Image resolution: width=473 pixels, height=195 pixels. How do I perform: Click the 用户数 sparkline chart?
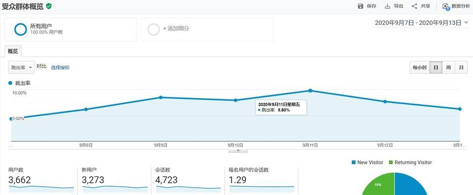point(42,189)
